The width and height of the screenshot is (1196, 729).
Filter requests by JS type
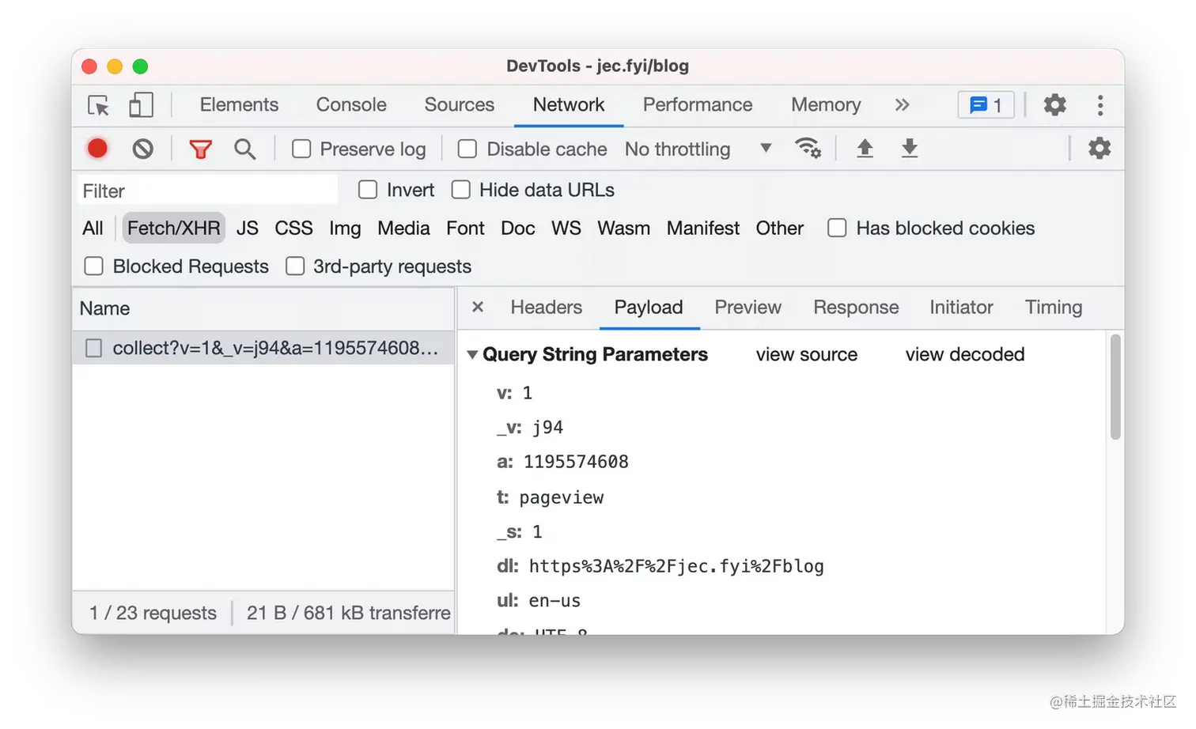247,228
